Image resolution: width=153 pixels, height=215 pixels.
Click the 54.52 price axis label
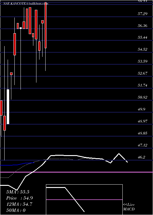click(x=143, y=49)
